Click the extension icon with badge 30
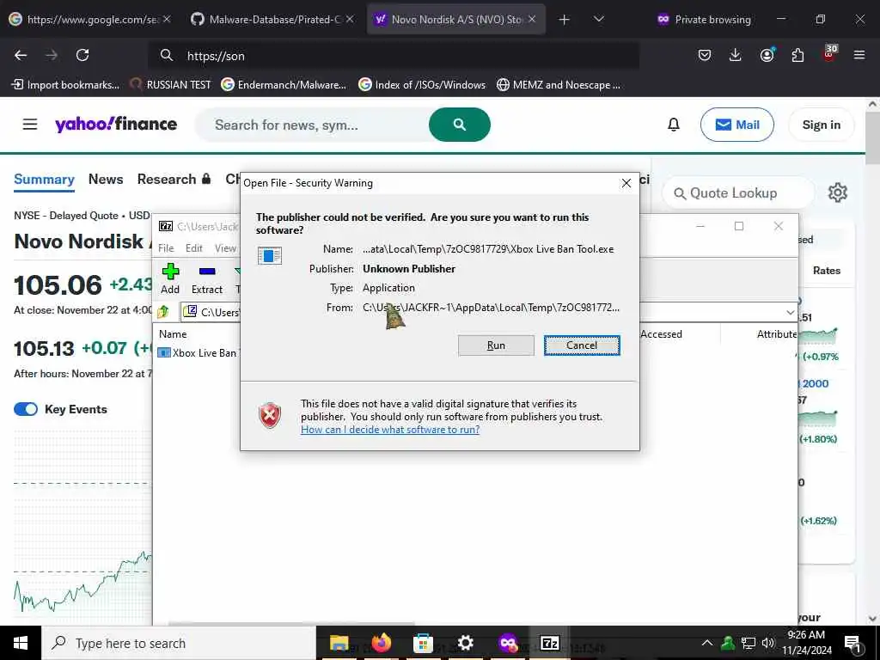Viewport: 880px width, 660px height. click(830, 53)
